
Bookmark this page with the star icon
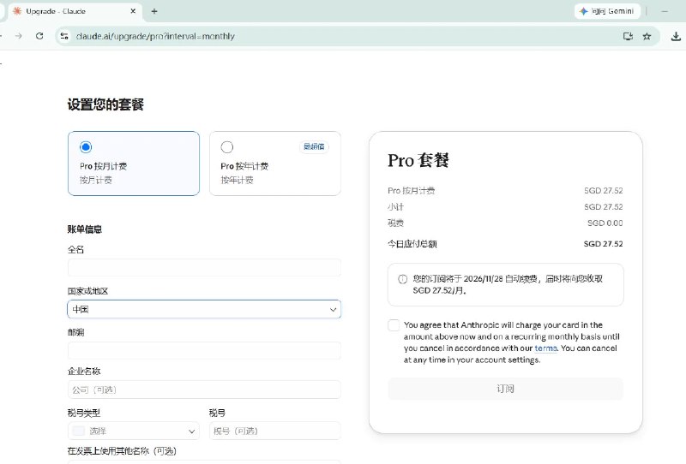point(647,36)
